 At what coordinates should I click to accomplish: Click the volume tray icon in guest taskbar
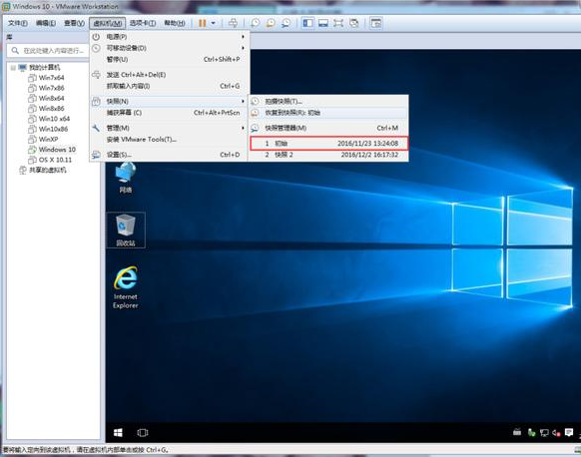(x=556, y=432)
